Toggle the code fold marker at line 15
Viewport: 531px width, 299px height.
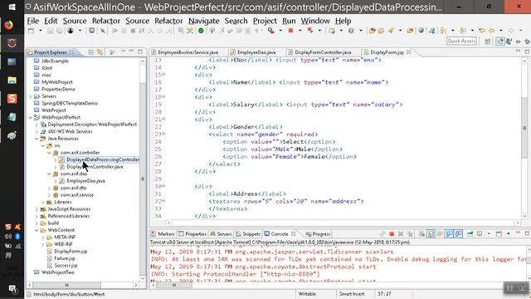click(x=163, y=74)
